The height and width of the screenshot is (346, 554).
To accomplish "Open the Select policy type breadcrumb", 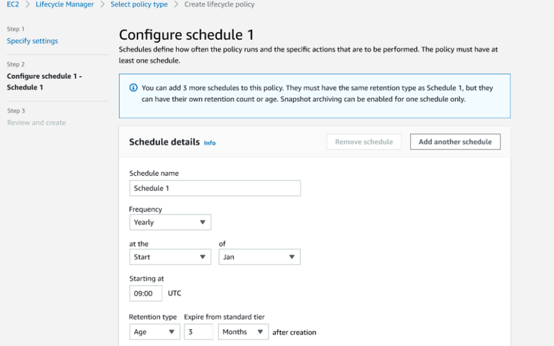I will click(139, 4).
